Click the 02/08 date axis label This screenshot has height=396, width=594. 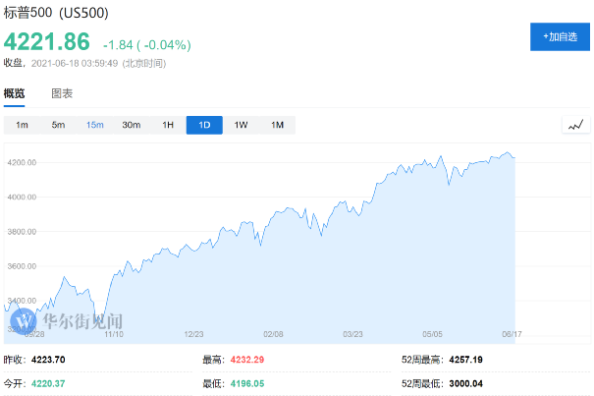point(273,334)
